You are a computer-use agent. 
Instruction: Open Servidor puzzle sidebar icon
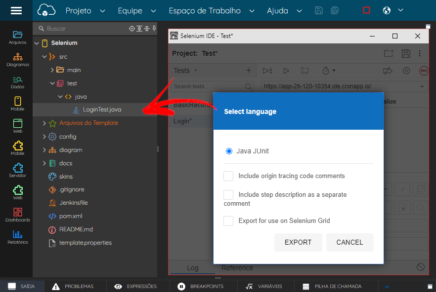click(17, 171)
